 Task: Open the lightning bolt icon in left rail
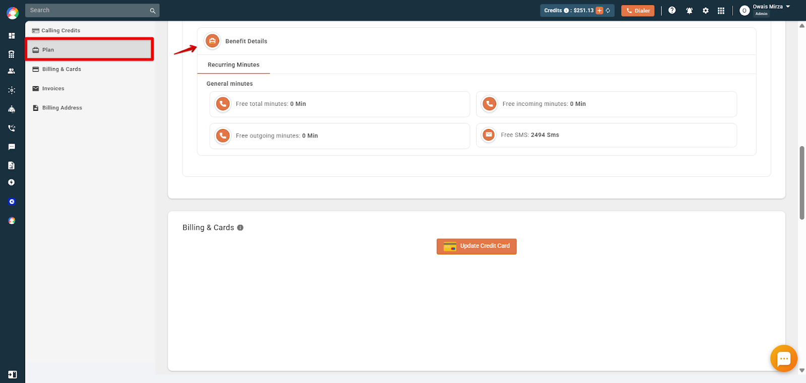[x=12, y=182]
